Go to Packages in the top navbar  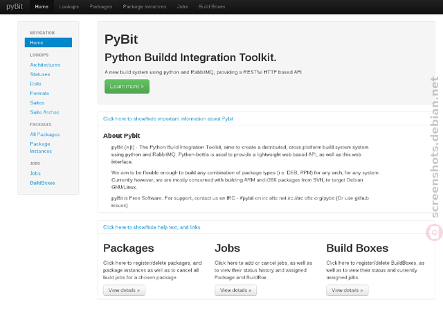coord(101,6)
